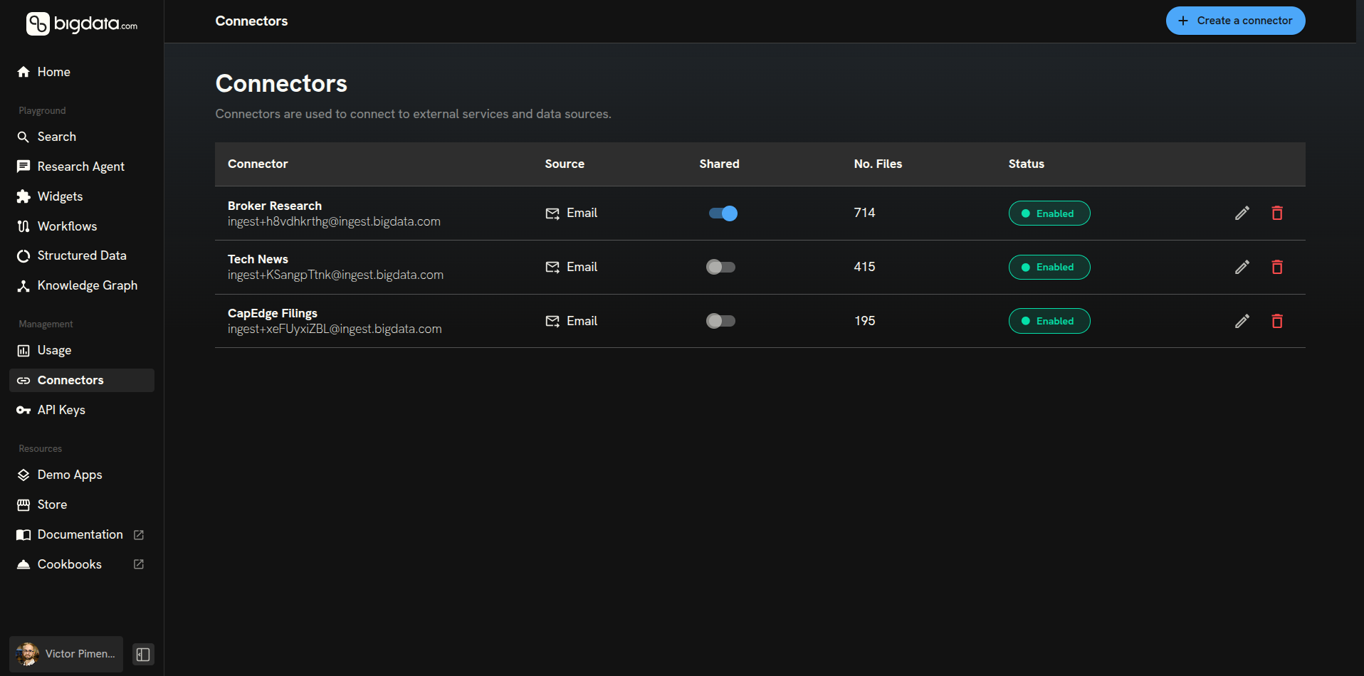Enable sharing for Tech News
Viewport: 1364px width, 676px height.
(720, 267)
